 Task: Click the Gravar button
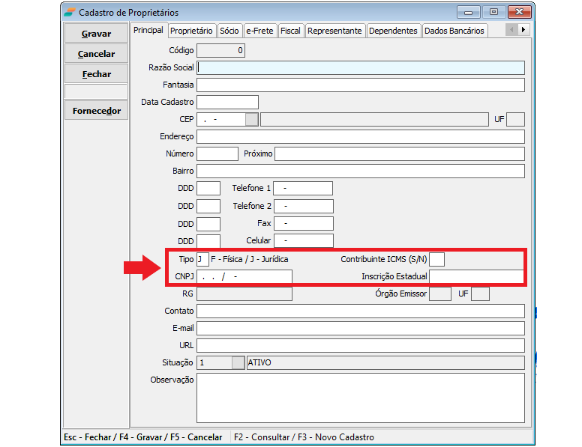tap(96, 34)
